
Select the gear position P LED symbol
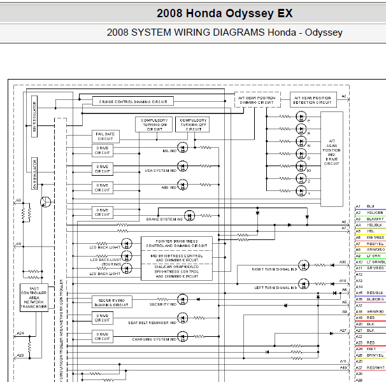(x=301, y=117)
